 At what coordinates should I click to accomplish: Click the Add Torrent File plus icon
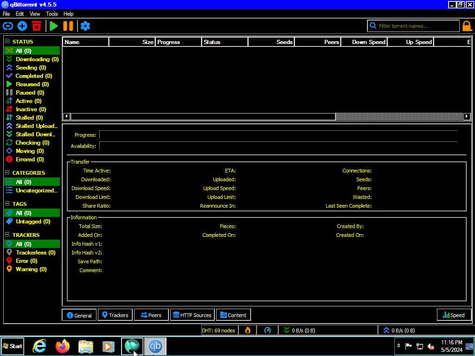point(22,26)
